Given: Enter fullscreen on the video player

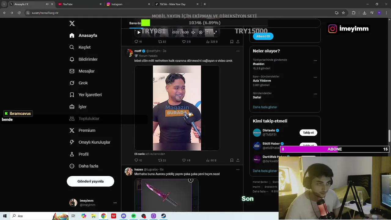Looking at the screenshot, I should 215,32.
